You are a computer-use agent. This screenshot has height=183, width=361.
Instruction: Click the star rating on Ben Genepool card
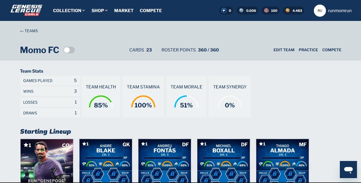tap(27, 145)
